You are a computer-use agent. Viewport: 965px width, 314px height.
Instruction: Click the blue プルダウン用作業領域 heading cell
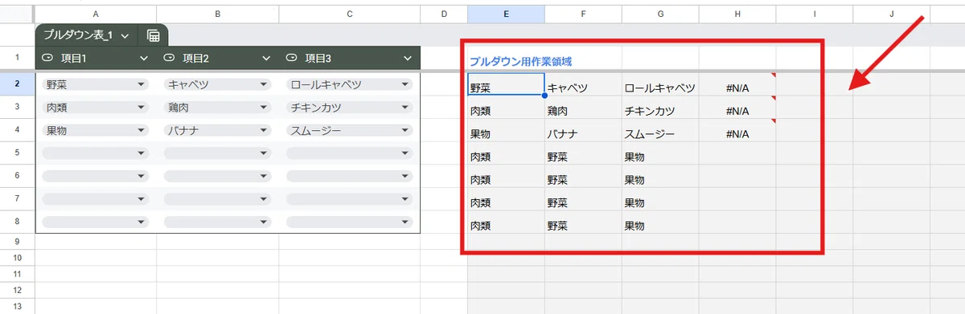pyautogui.click(x=520, y=61)
